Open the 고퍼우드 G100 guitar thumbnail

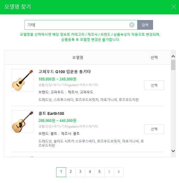pyautogui.click(x=23, y=80)
